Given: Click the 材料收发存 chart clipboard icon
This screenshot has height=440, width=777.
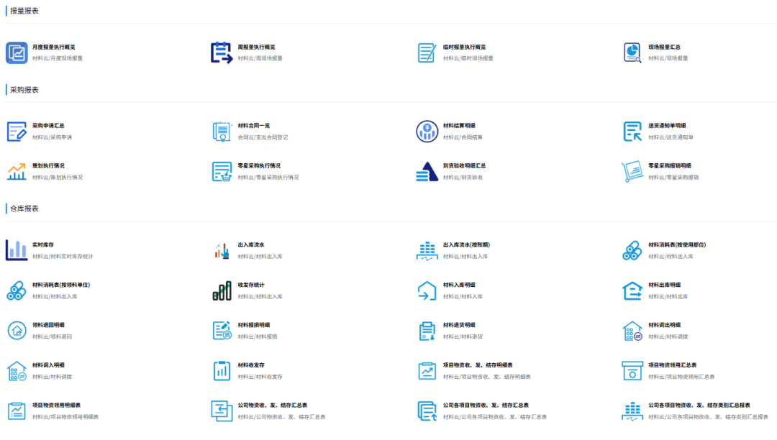Looking at the screenshot, I should [222, 371].
